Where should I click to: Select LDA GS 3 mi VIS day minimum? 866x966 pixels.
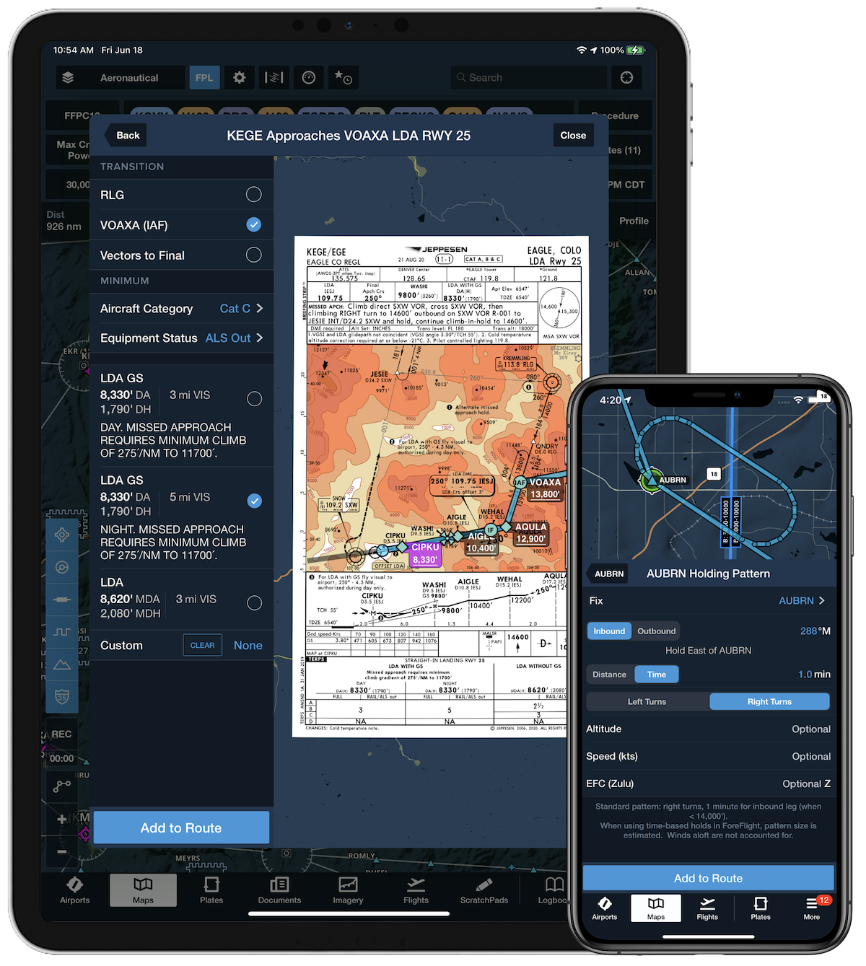pos(255,399)
